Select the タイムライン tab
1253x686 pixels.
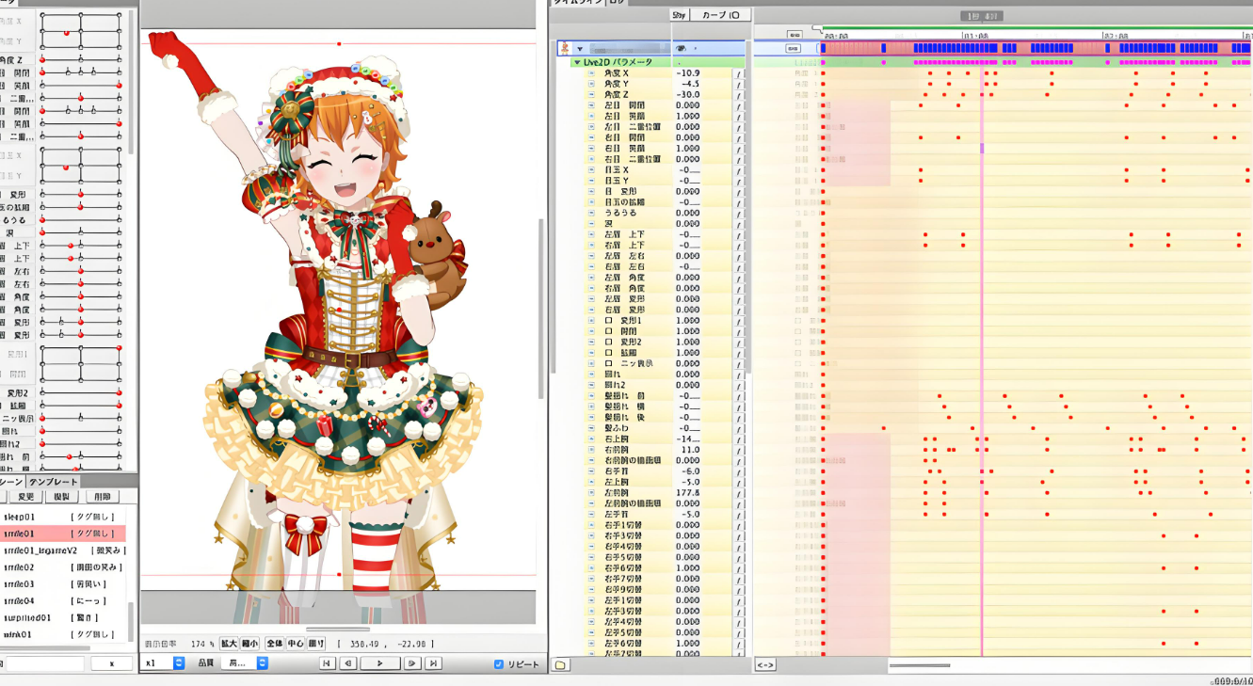(x=577, y=3)
